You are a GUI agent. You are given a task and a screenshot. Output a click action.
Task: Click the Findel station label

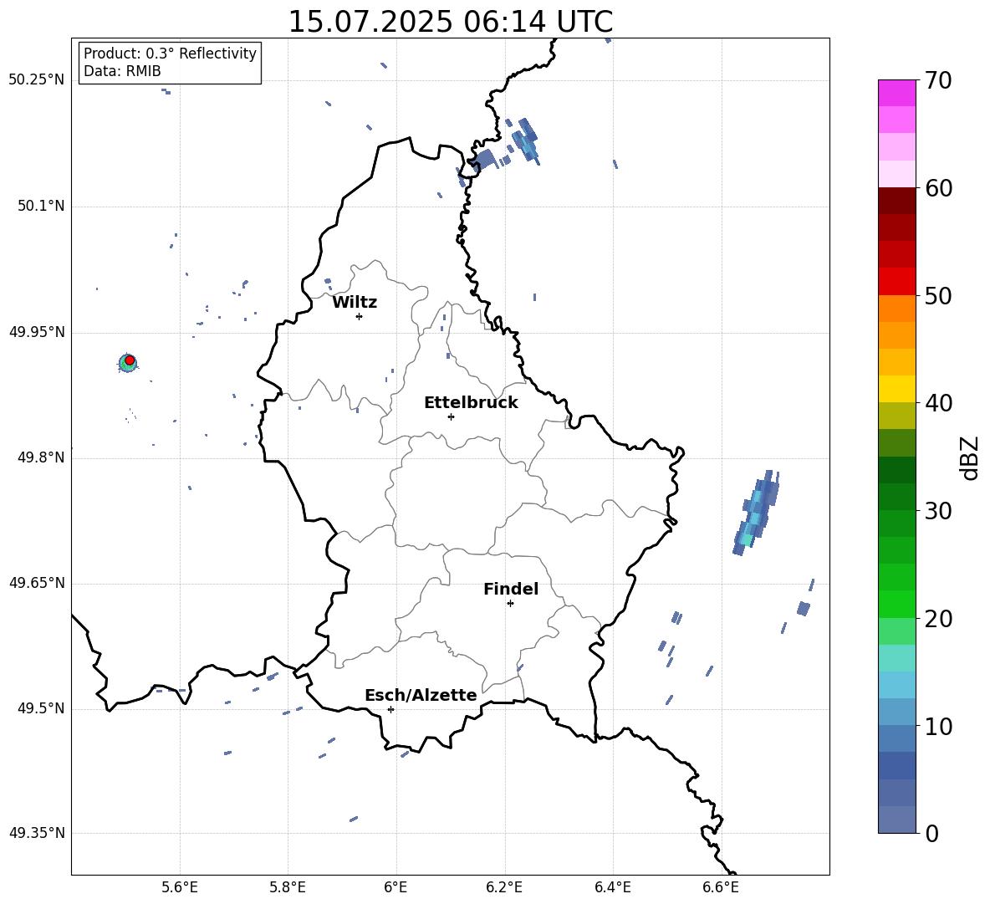click(511, 589)
